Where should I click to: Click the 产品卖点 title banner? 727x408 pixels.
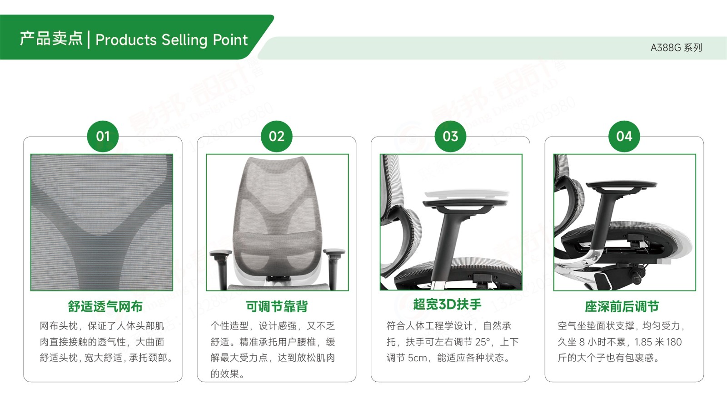[x=51, y=39]
